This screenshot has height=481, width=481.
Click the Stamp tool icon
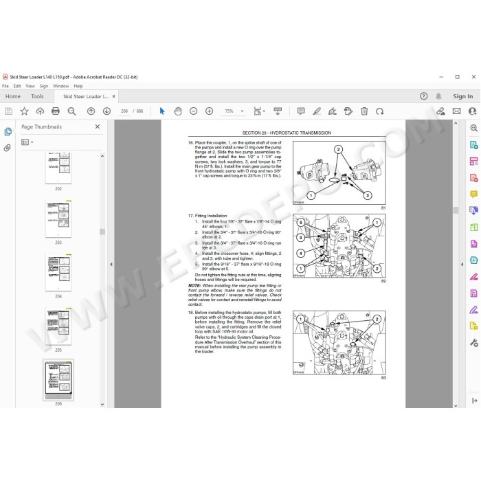[x=348, y=111]
